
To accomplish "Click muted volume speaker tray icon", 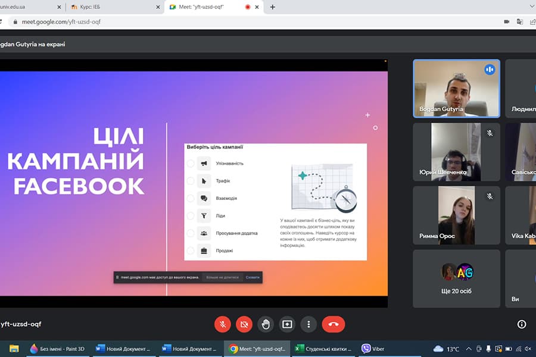I will [528, 349].
